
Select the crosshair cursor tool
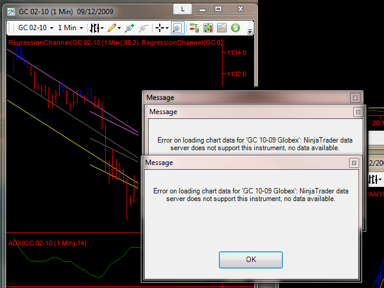[160, 28]
